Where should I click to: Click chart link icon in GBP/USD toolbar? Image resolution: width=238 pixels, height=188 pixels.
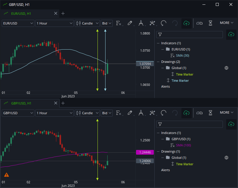point(199,113)
